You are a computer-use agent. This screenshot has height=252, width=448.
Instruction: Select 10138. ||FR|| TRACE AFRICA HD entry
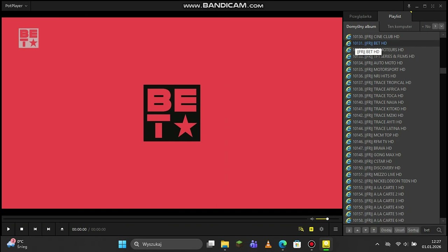[391, 89]
